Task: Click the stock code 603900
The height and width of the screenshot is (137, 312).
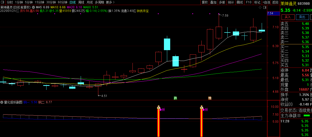Action: pos(304,4)
